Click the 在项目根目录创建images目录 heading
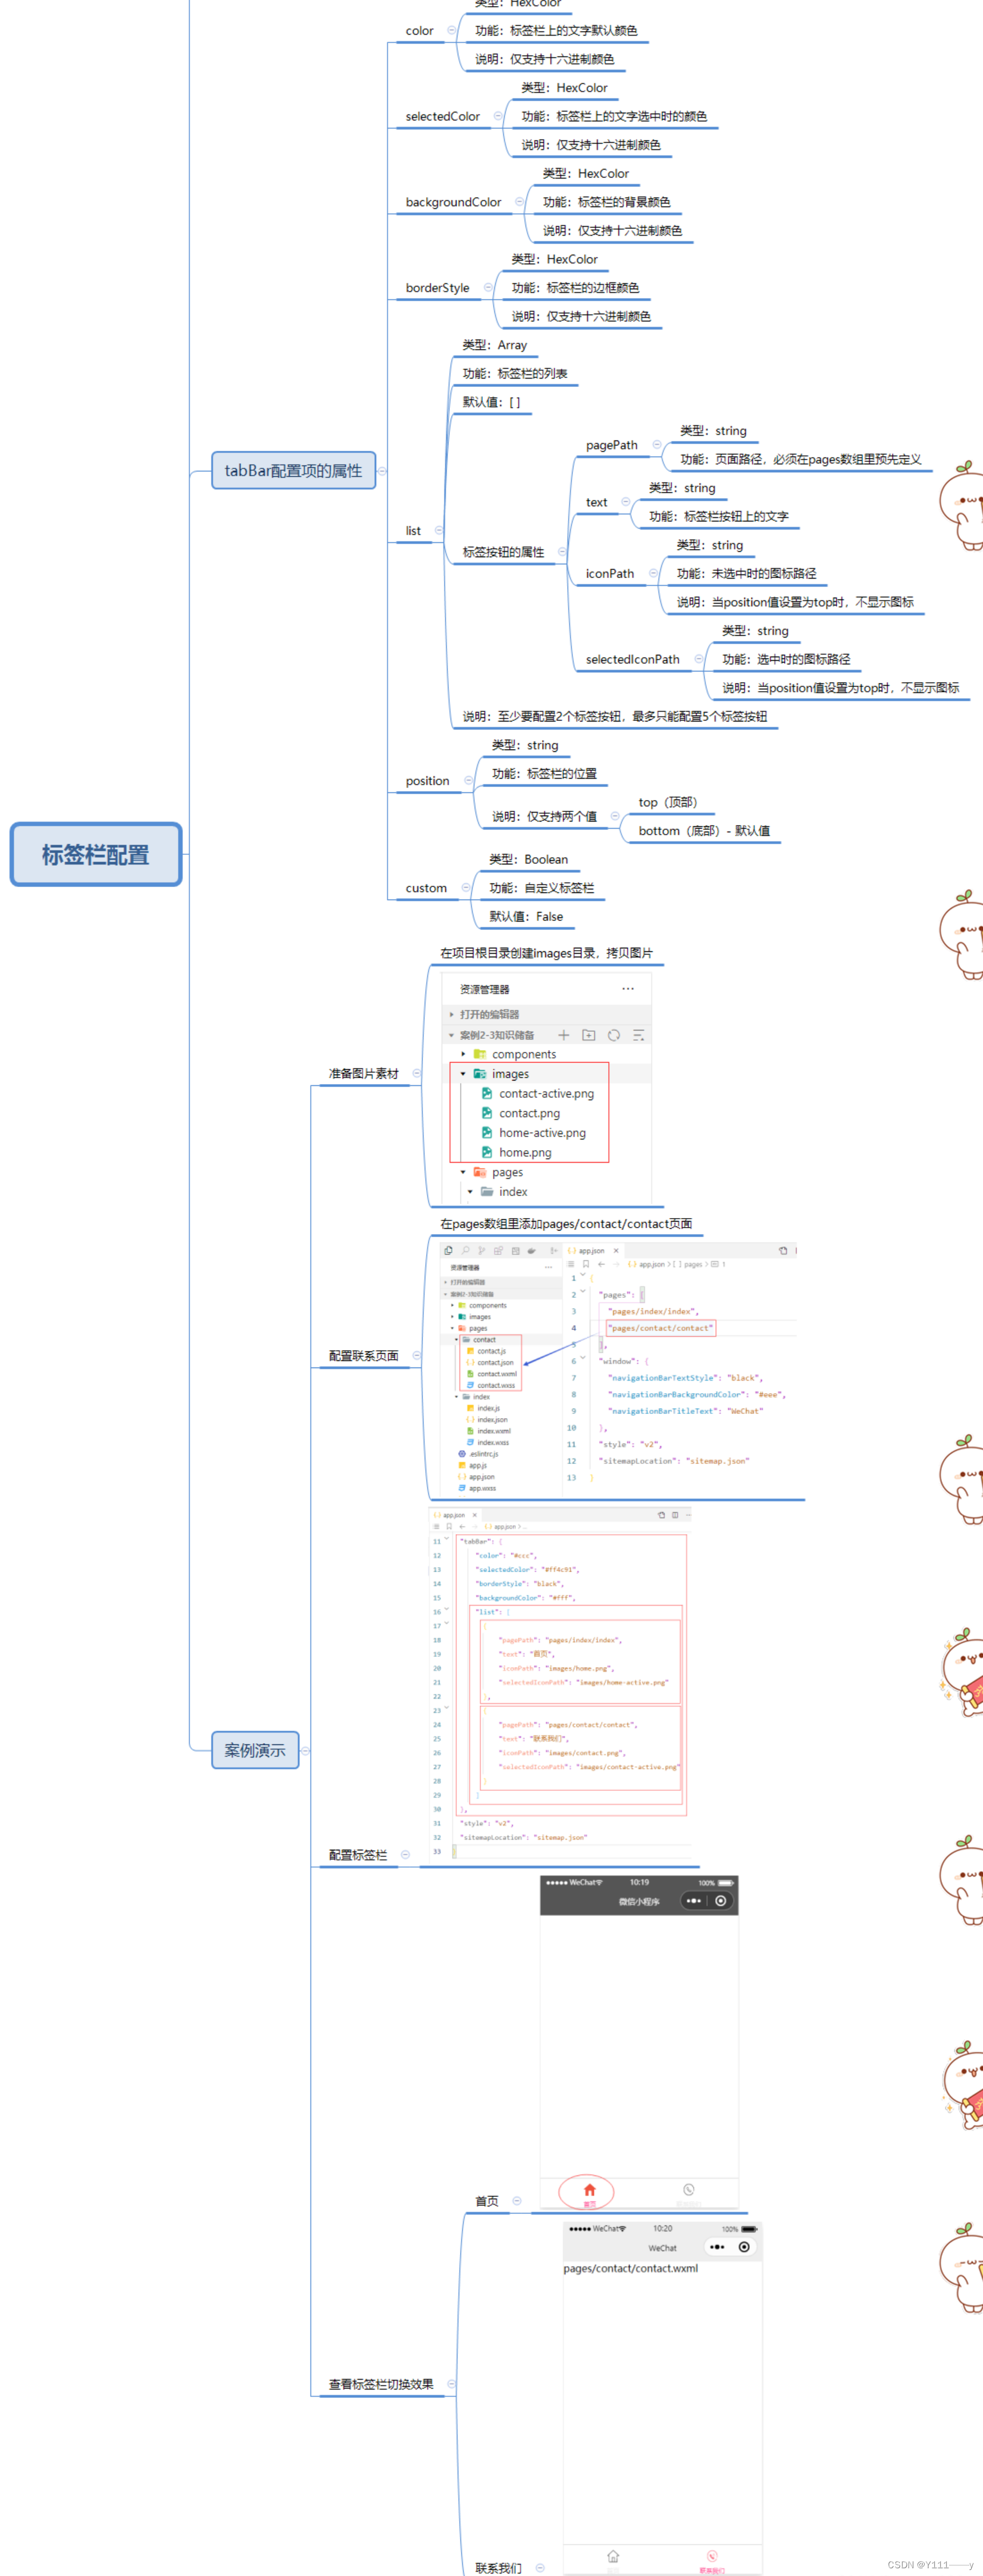Image resolution: width=983 pixels, height=2576 pixels. 546,952
